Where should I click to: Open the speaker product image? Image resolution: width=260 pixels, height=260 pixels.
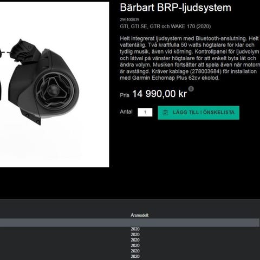pyautogui.click(x=55, y=84)
